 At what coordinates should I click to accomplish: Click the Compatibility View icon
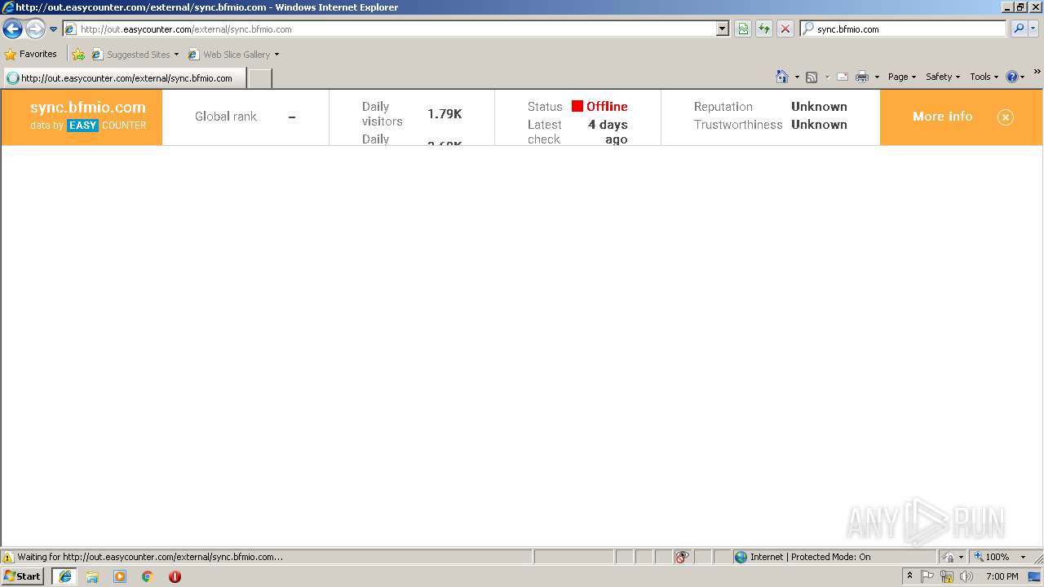click(743, 29)
